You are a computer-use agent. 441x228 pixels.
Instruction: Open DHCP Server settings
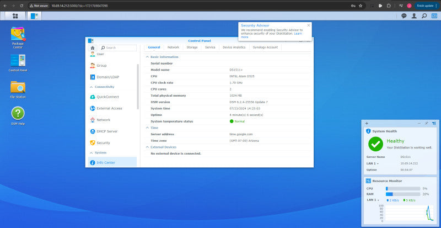pos(112,131)
